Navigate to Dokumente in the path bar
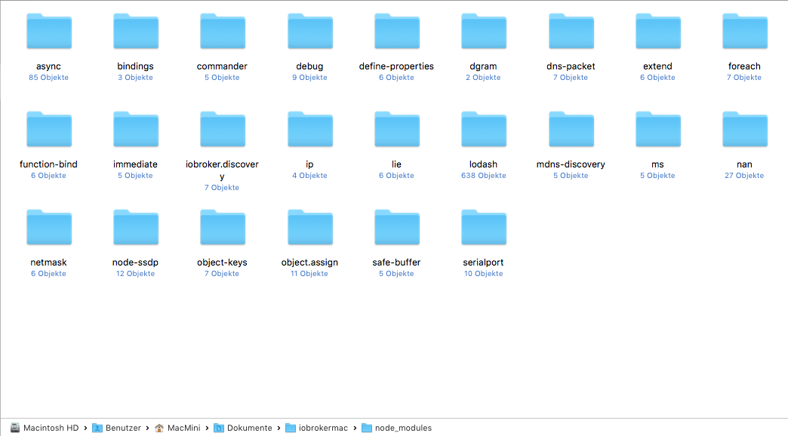This screenshot has width=788, height=436. (x=243, y=428)
